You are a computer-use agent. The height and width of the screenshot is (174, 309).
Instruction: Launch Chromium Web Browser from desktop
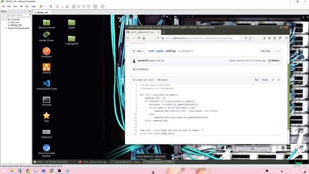click(x=46, y=150)
